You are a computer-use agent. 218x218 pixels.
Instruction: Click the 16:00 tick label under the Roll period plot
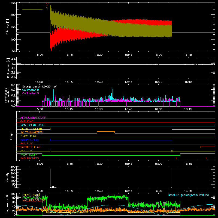pyautogui.click(x=158, y=82)
